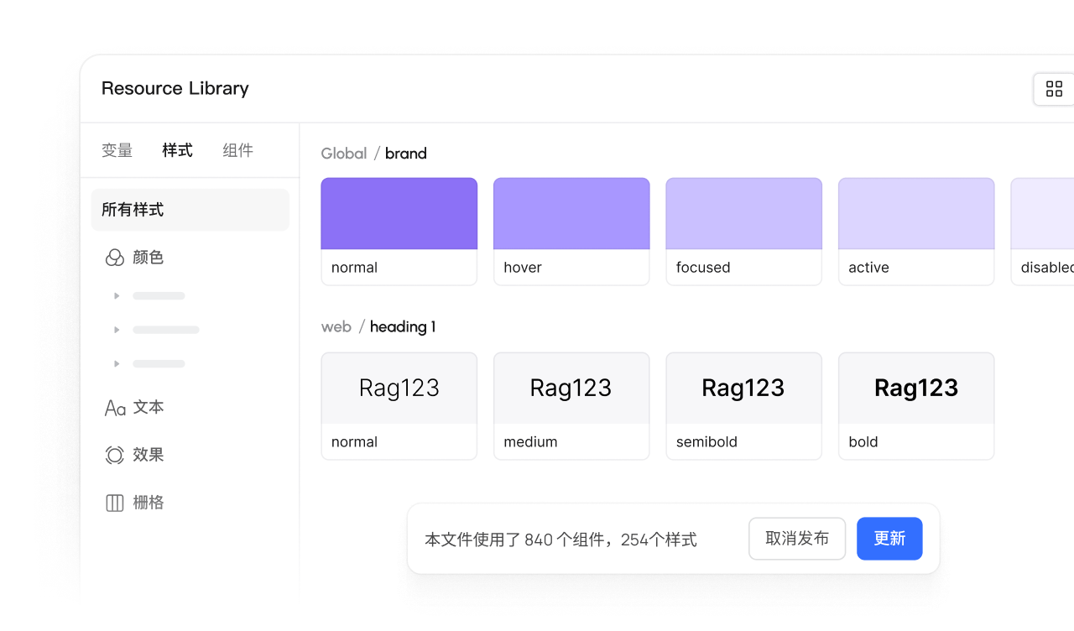
Task: Choose the brand focused color swatch
Action: [x=743, y=215]
